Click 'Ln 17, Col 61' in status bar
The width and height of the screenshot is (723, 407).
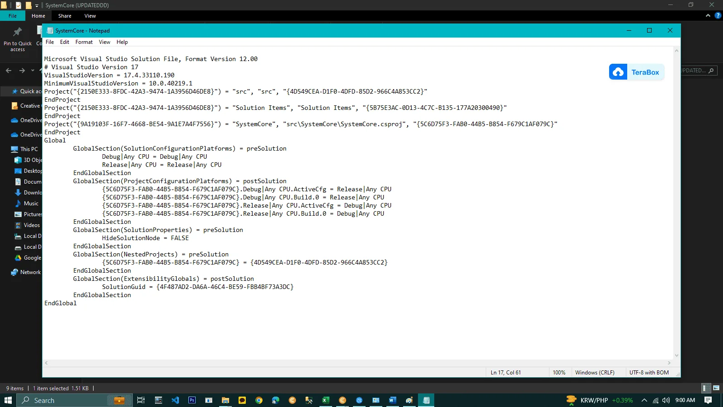pyautogui.click(x=506, y=373)
